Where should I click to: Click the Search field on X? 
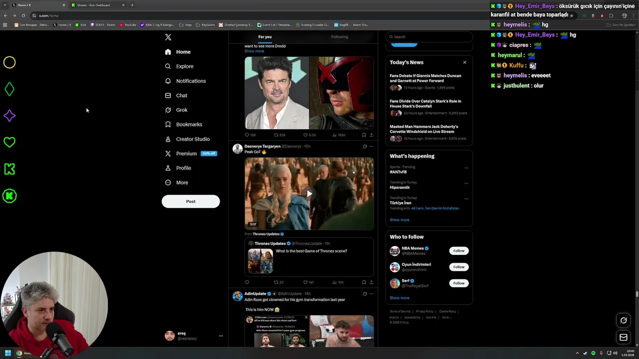click(429, 37)
